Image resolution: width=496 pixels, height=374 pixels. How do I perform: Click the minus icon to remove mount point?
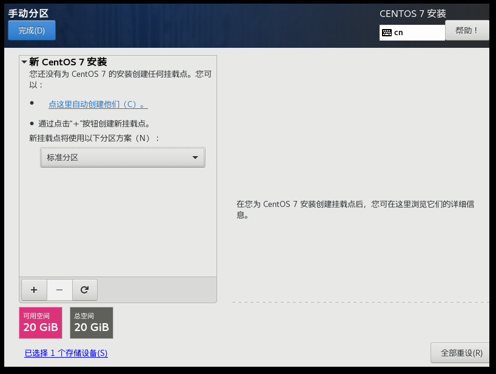click(x=59, y=290)
